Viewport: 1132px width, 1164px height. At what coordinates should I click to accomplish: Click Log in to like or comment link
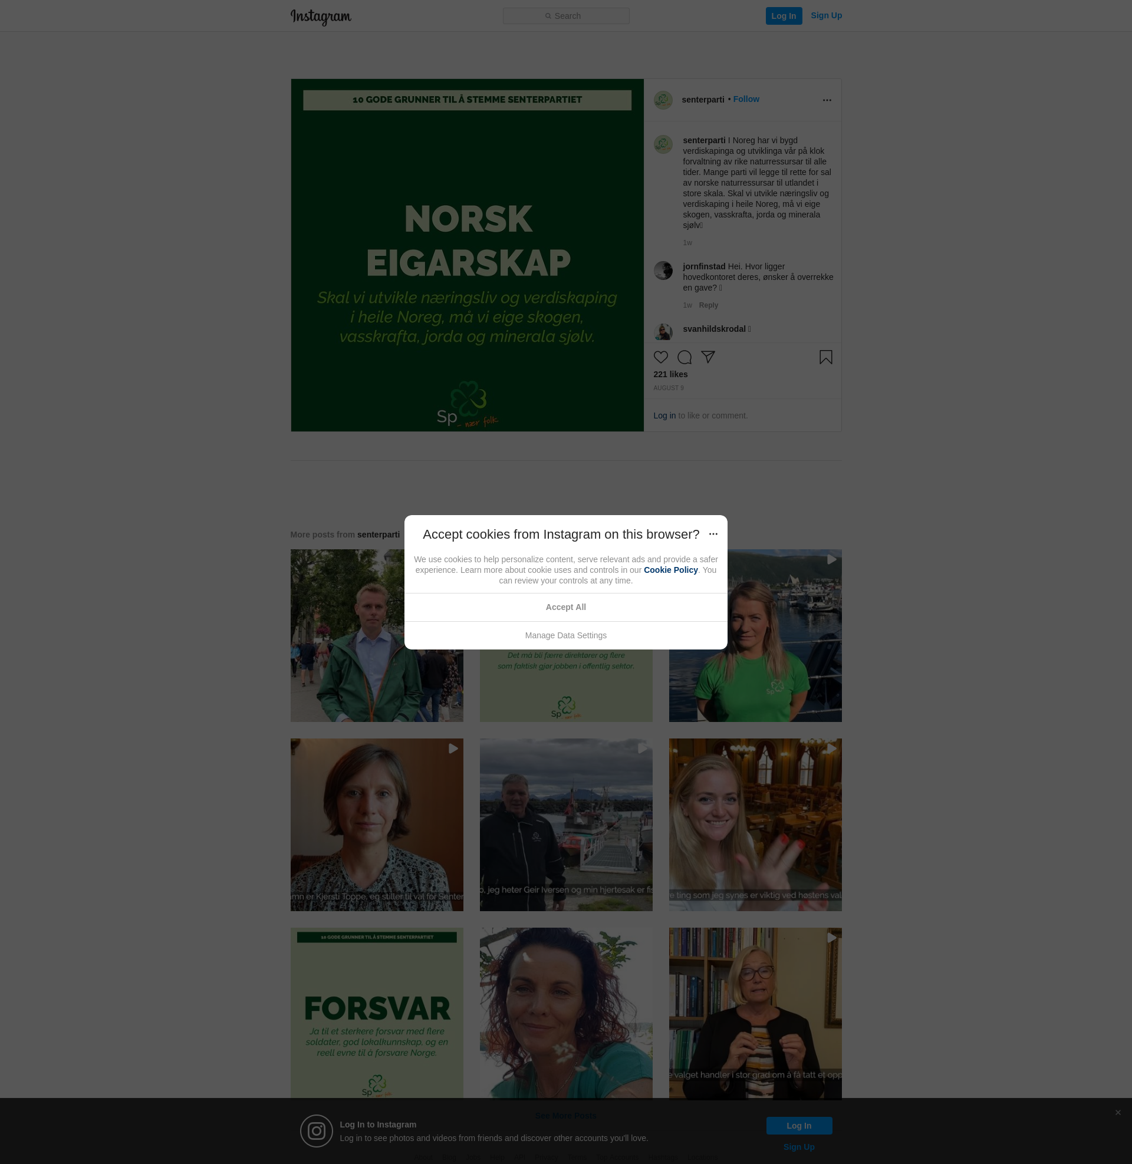point(664,416)
